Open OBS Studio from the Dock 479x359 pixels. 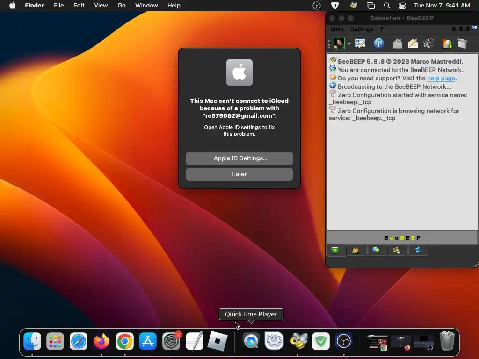[x=344, y=341]
